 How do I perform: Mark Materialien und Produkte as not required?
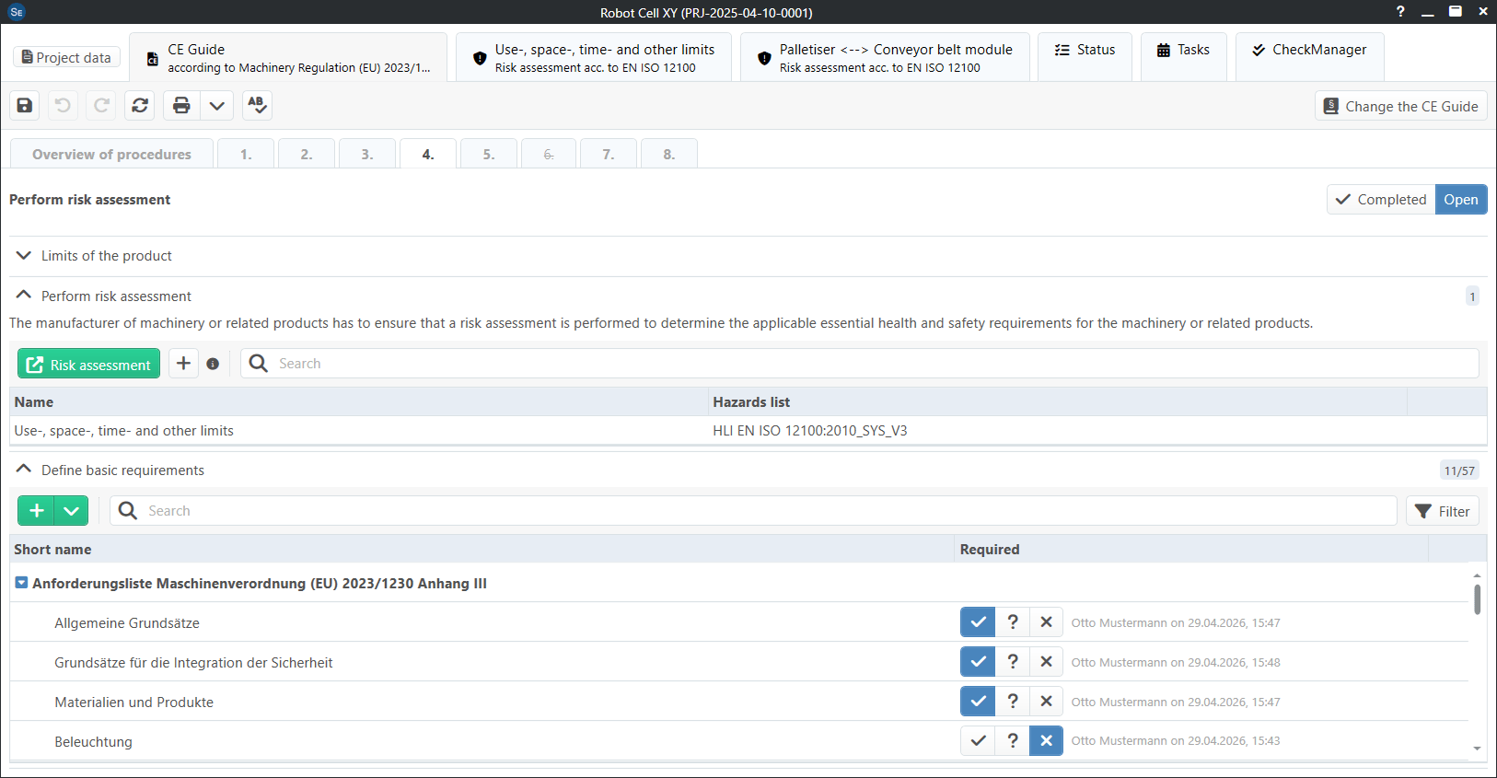[x=1046, y=702]
